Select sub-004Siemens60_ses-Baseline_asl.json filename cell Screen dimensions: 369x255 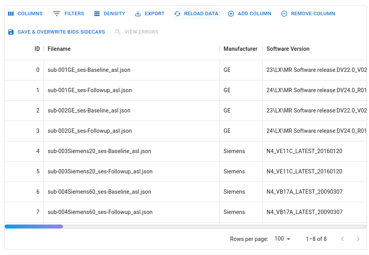point(132,192)
